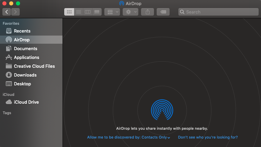This screenshot has height=147, width=261.
Task: Switch to gallery view
Action: coord(97,12)
